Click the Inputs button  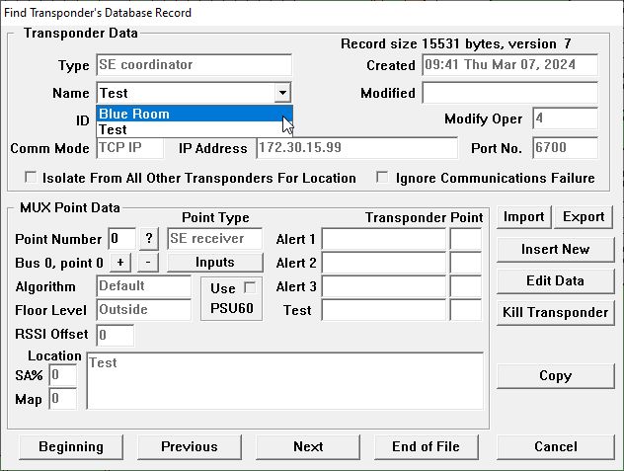pos(214,263)
